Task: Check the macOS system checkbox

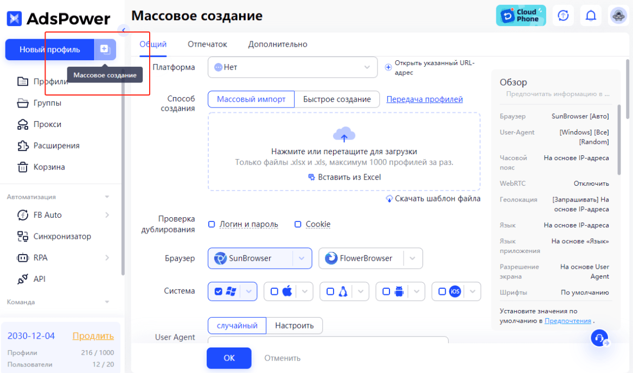Action: pos(274,292)
